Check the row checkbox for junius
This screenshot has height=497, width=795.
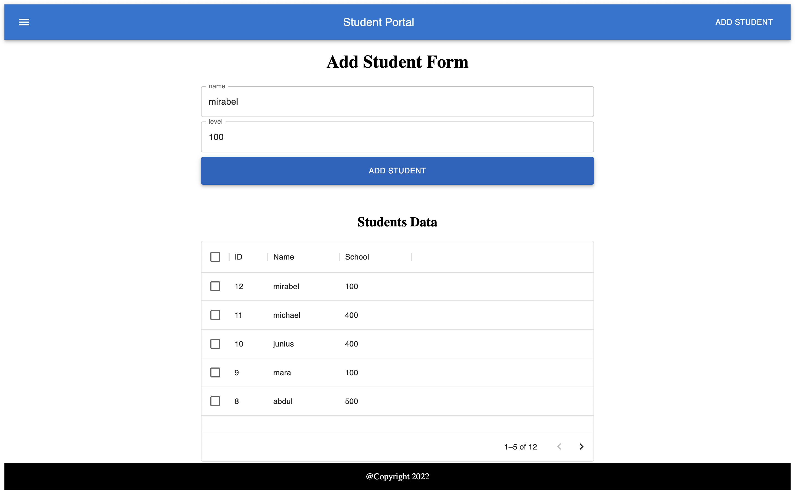coord(215,343)
